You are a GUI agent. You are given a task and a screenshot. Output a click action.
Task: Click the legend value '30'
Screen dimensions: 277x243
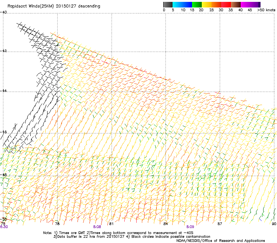221,10
